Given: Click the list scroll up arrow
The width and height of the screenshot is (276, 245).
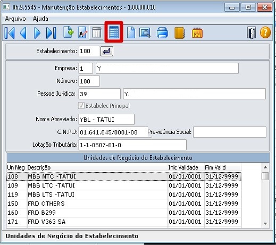Looking at the screenshot, I should point(265,167).
